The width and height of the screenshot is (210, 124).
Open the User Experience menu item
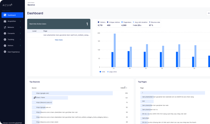[14, 52]
